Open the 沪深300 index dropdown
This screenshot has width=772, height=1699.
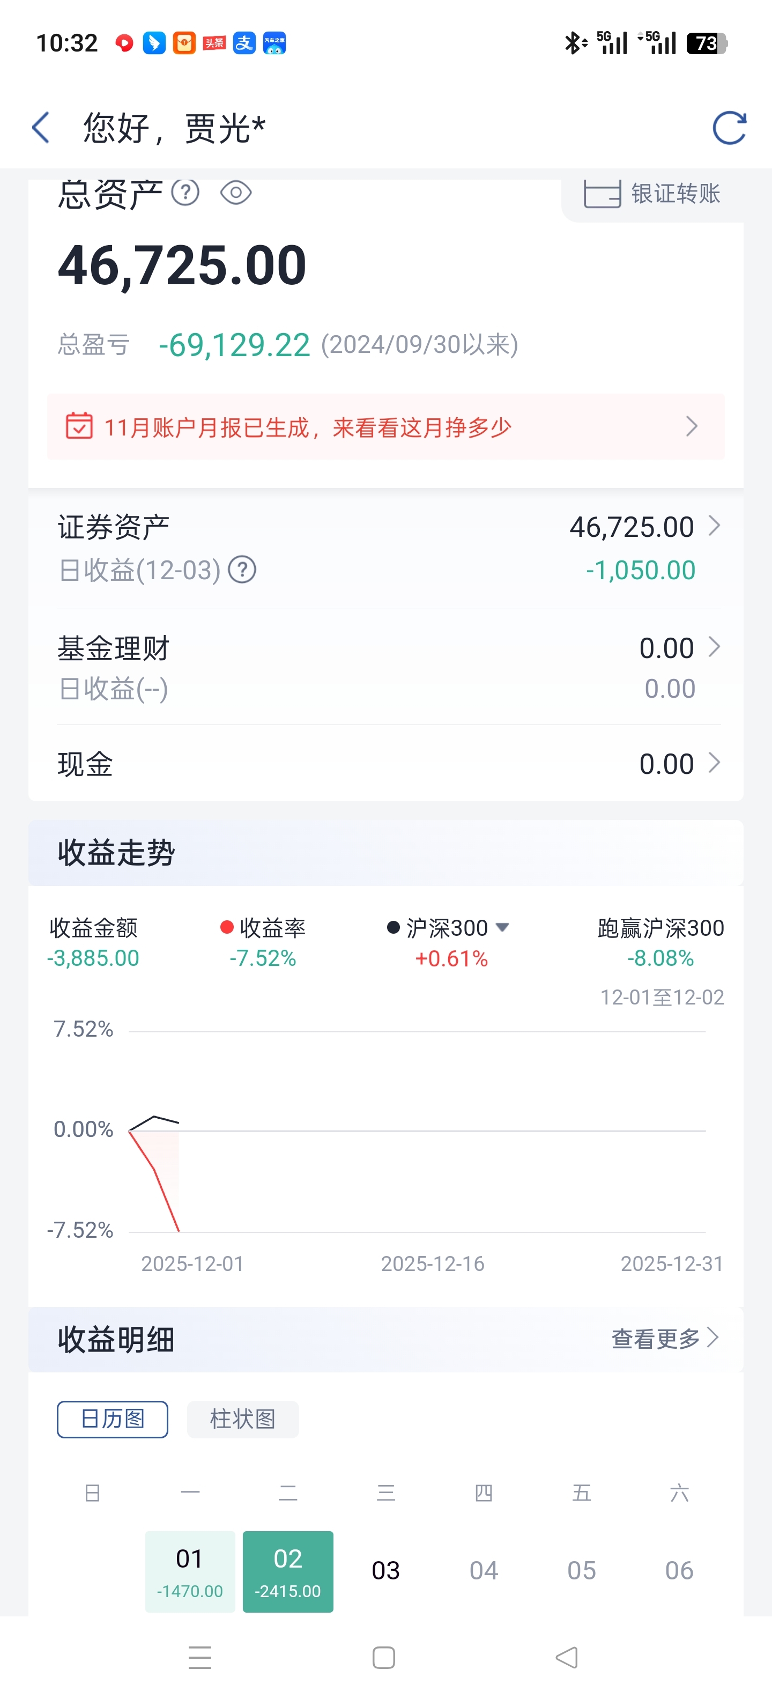pos(502,927)
